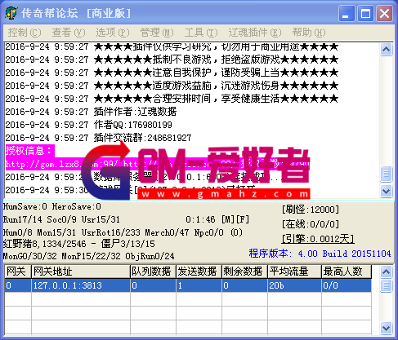
Task: Open the 查看(V) menu
Action: tap(69, 33)
